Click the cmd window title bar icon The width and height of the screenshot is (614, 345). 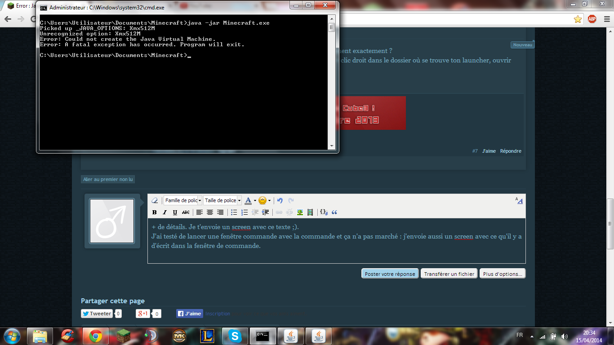(x=43, y=8)
